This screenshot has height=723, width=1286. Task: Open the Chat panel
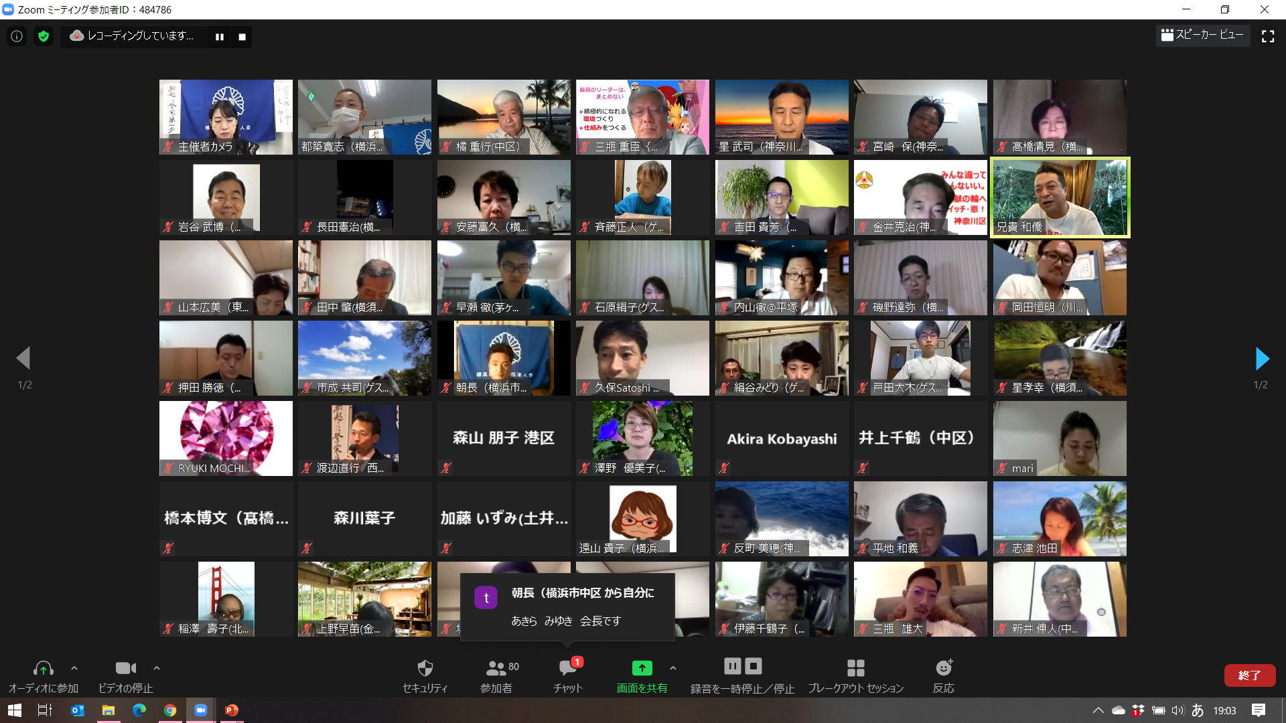click(x=567, y=668)
